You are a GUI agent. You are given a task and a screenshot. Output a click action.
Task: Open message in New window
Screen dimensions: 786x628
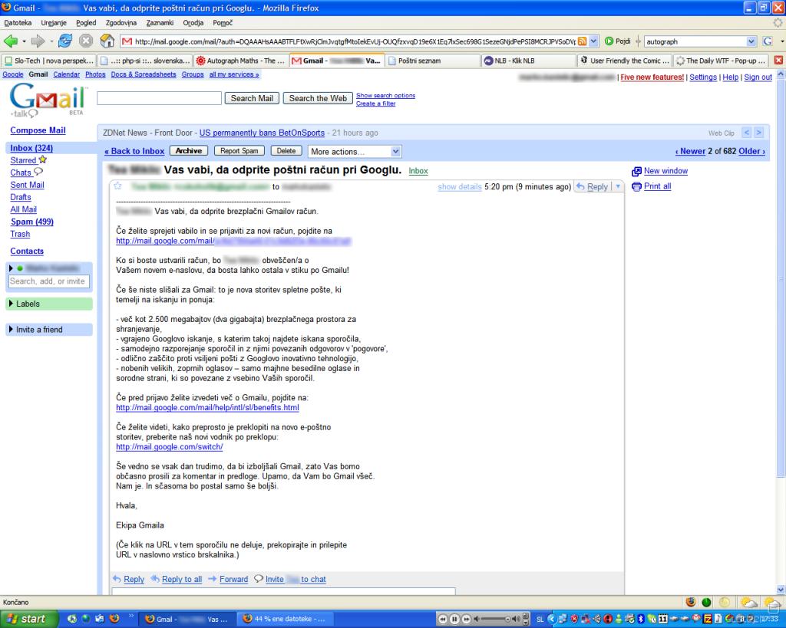[665, 171]
